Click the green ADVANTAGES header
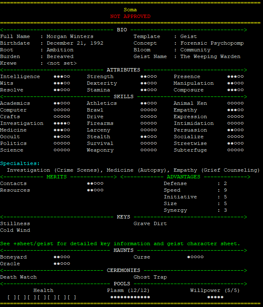Image resolution: width=263 pixels, height=307 pixels. tap(184, 177)
